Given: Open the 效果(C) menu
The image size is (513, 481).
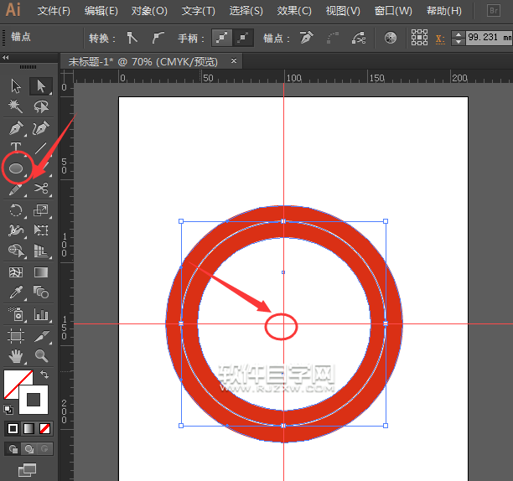Looking at the screenshot, I should [x=293, y=11].
